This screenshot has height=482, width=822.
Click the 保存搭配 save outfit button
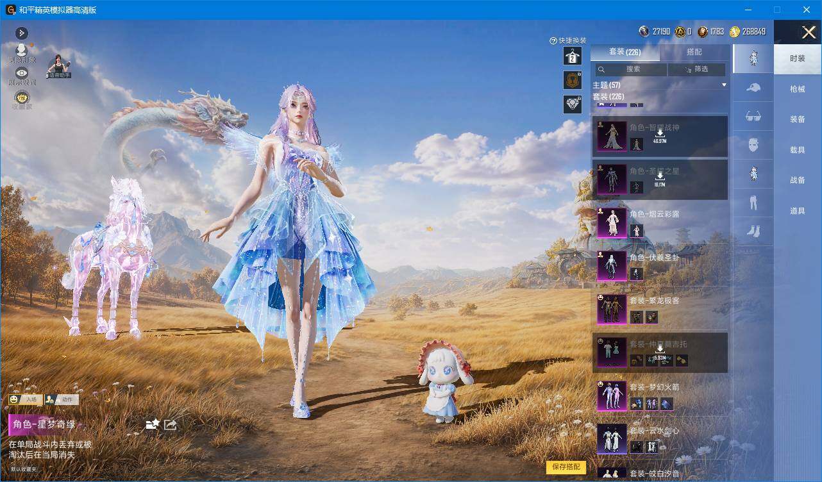click(x=566, y=467)
